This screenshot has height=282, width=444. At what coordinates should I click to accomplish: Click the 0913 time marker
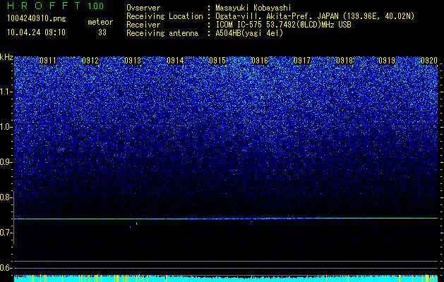click(133, 61)
